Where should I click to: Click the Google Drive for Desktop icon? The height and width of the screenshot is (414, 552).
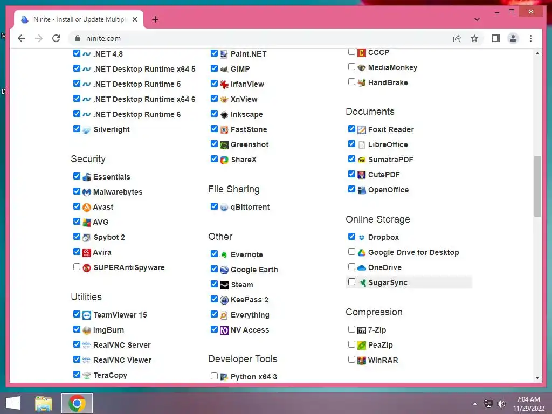[362, 252]
